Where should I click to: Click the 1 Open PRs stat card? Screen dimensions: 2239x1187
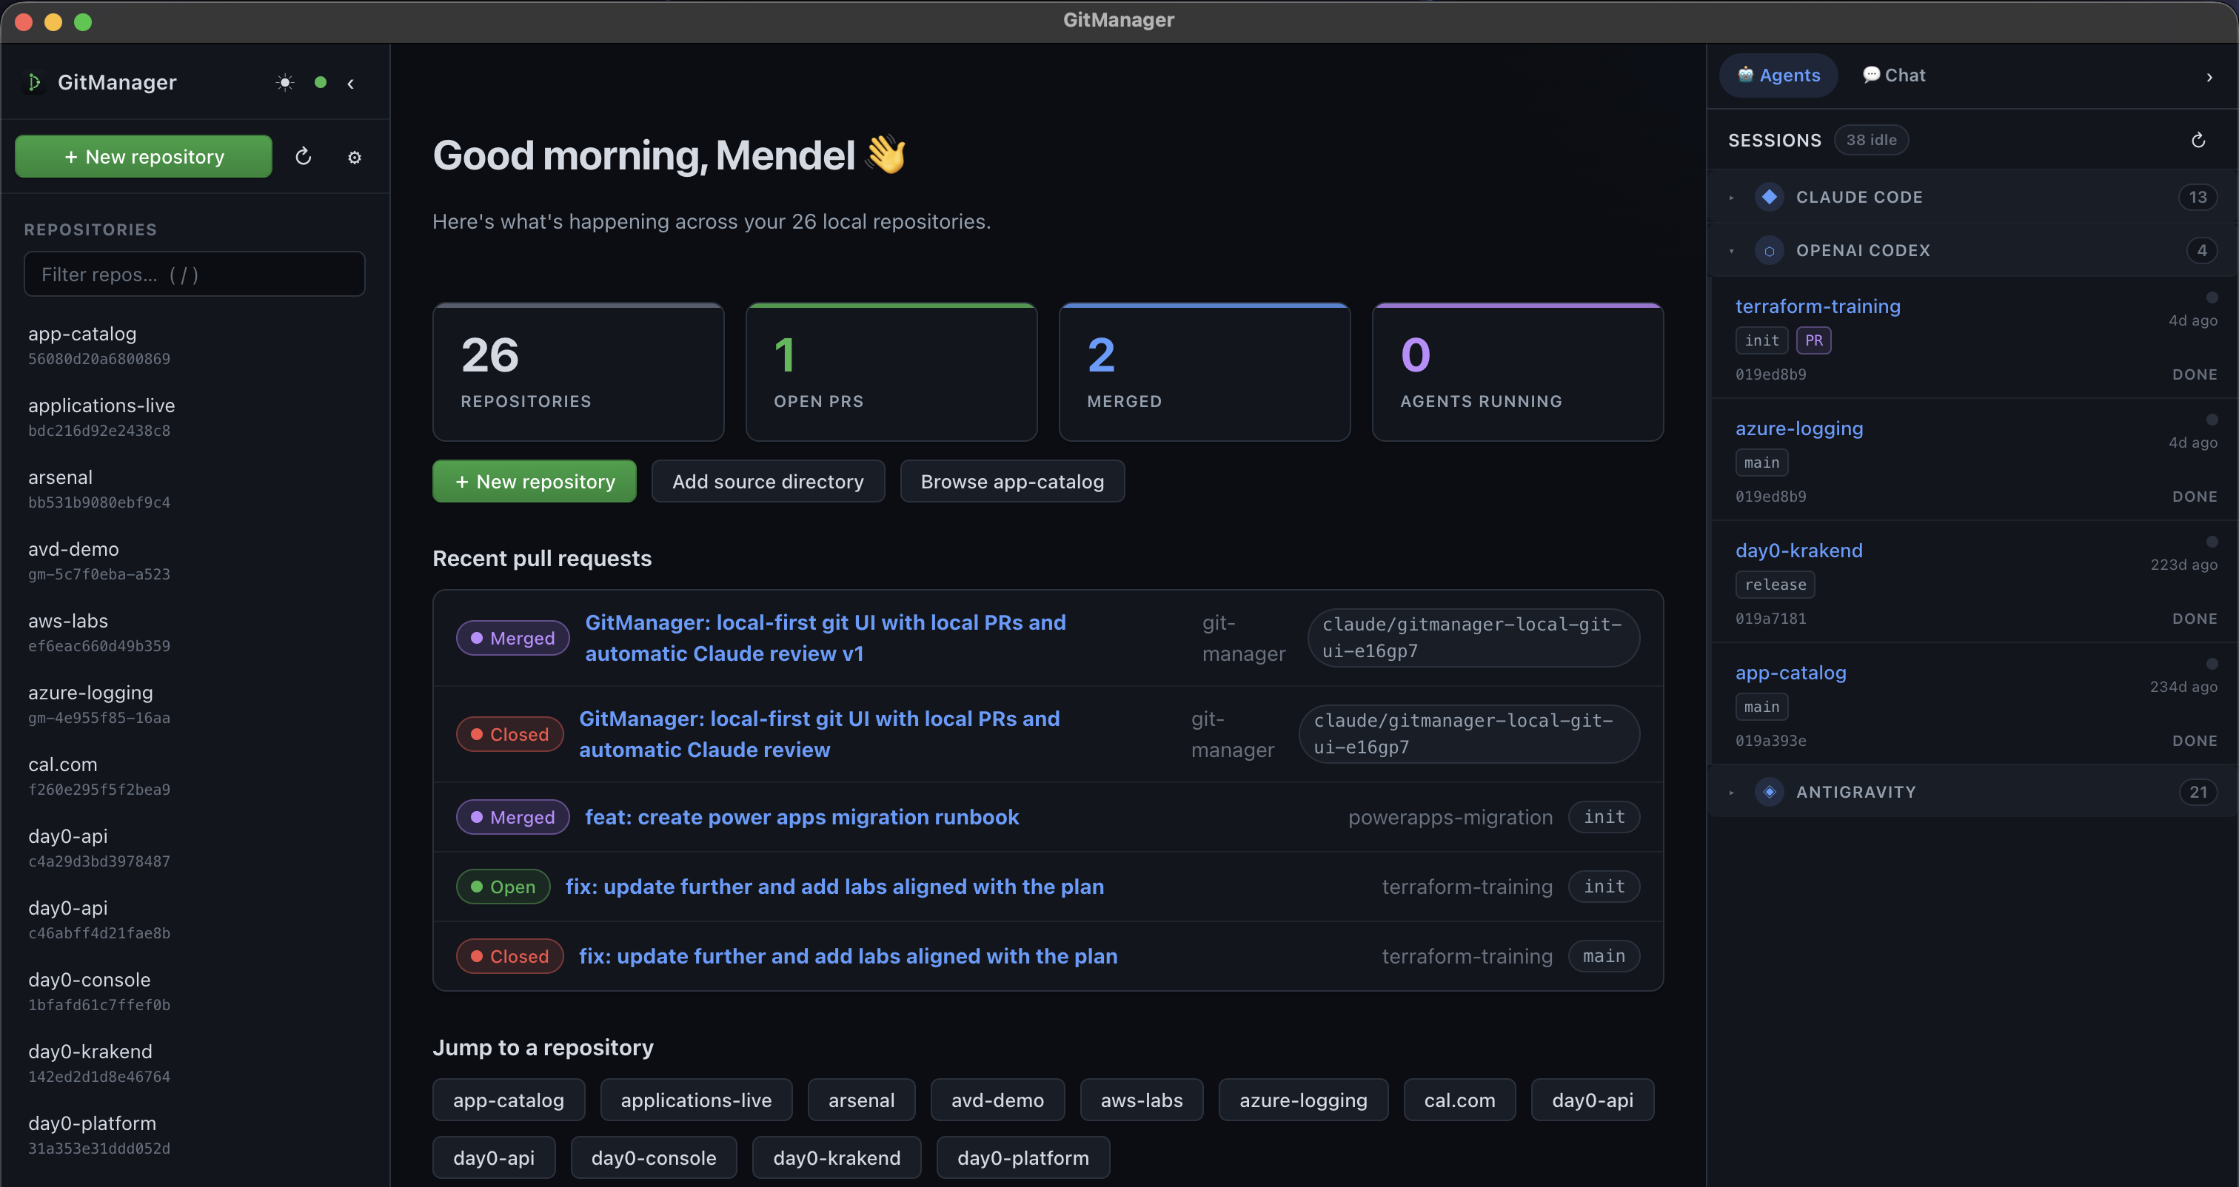(x=891, y=372)
